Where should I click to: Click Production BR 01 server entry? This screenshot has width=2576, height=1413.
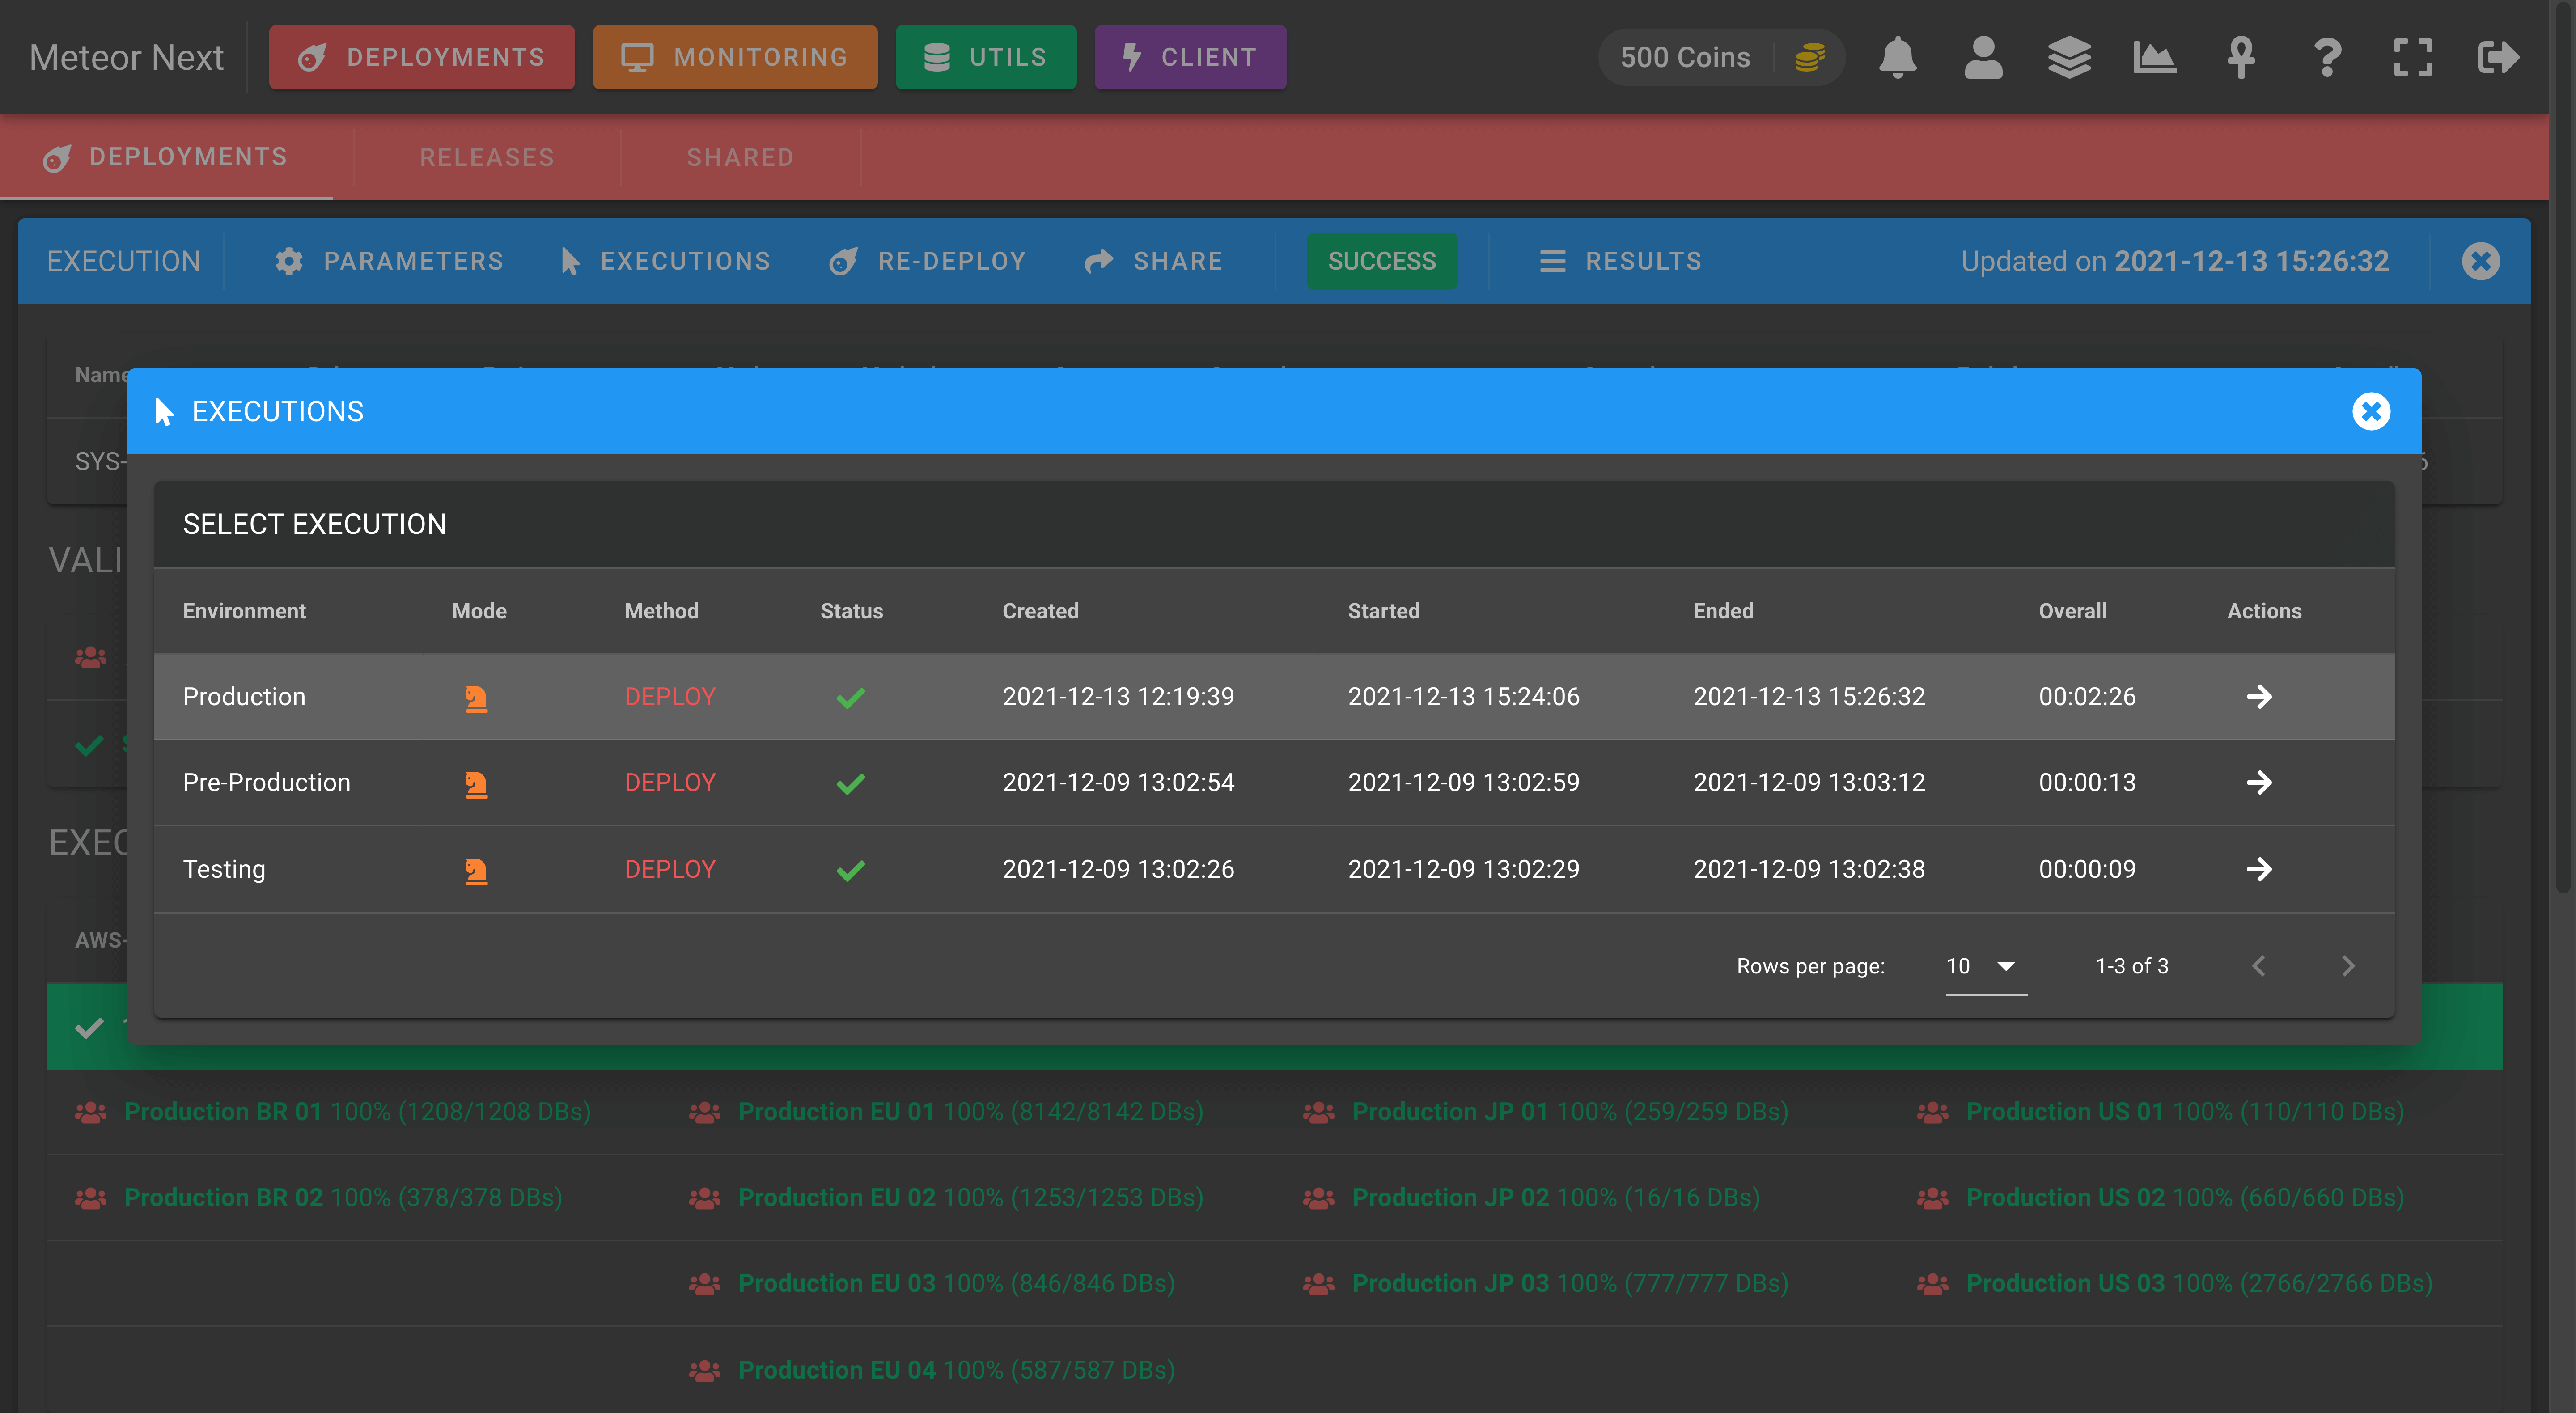357,1111
